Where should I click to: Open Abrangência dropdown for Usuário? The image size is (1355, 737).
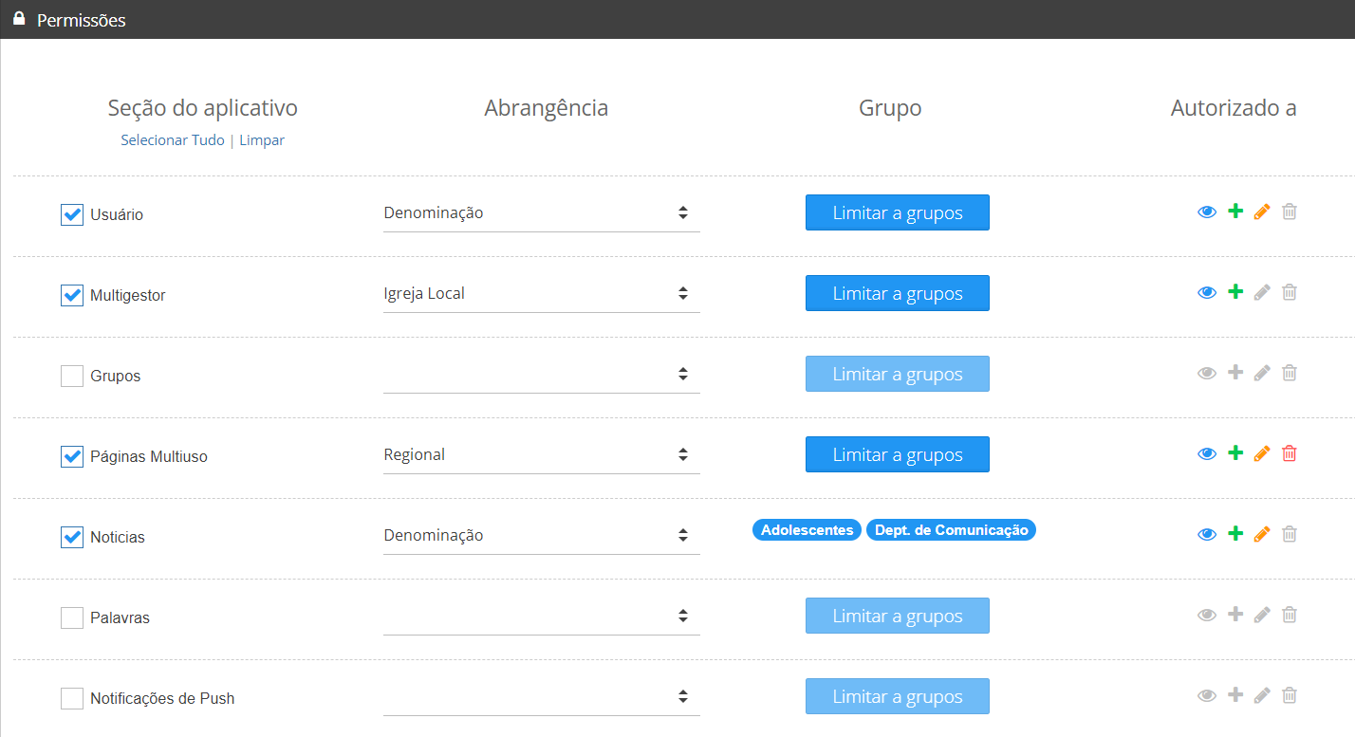(542, 213)
